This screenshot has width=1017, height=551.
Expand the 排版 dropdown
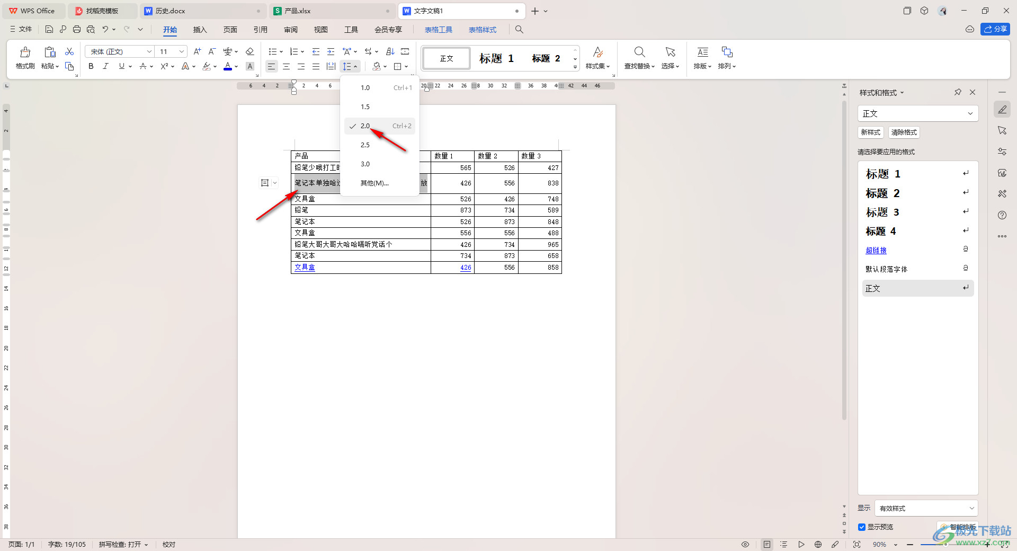(x=702, y=66)
